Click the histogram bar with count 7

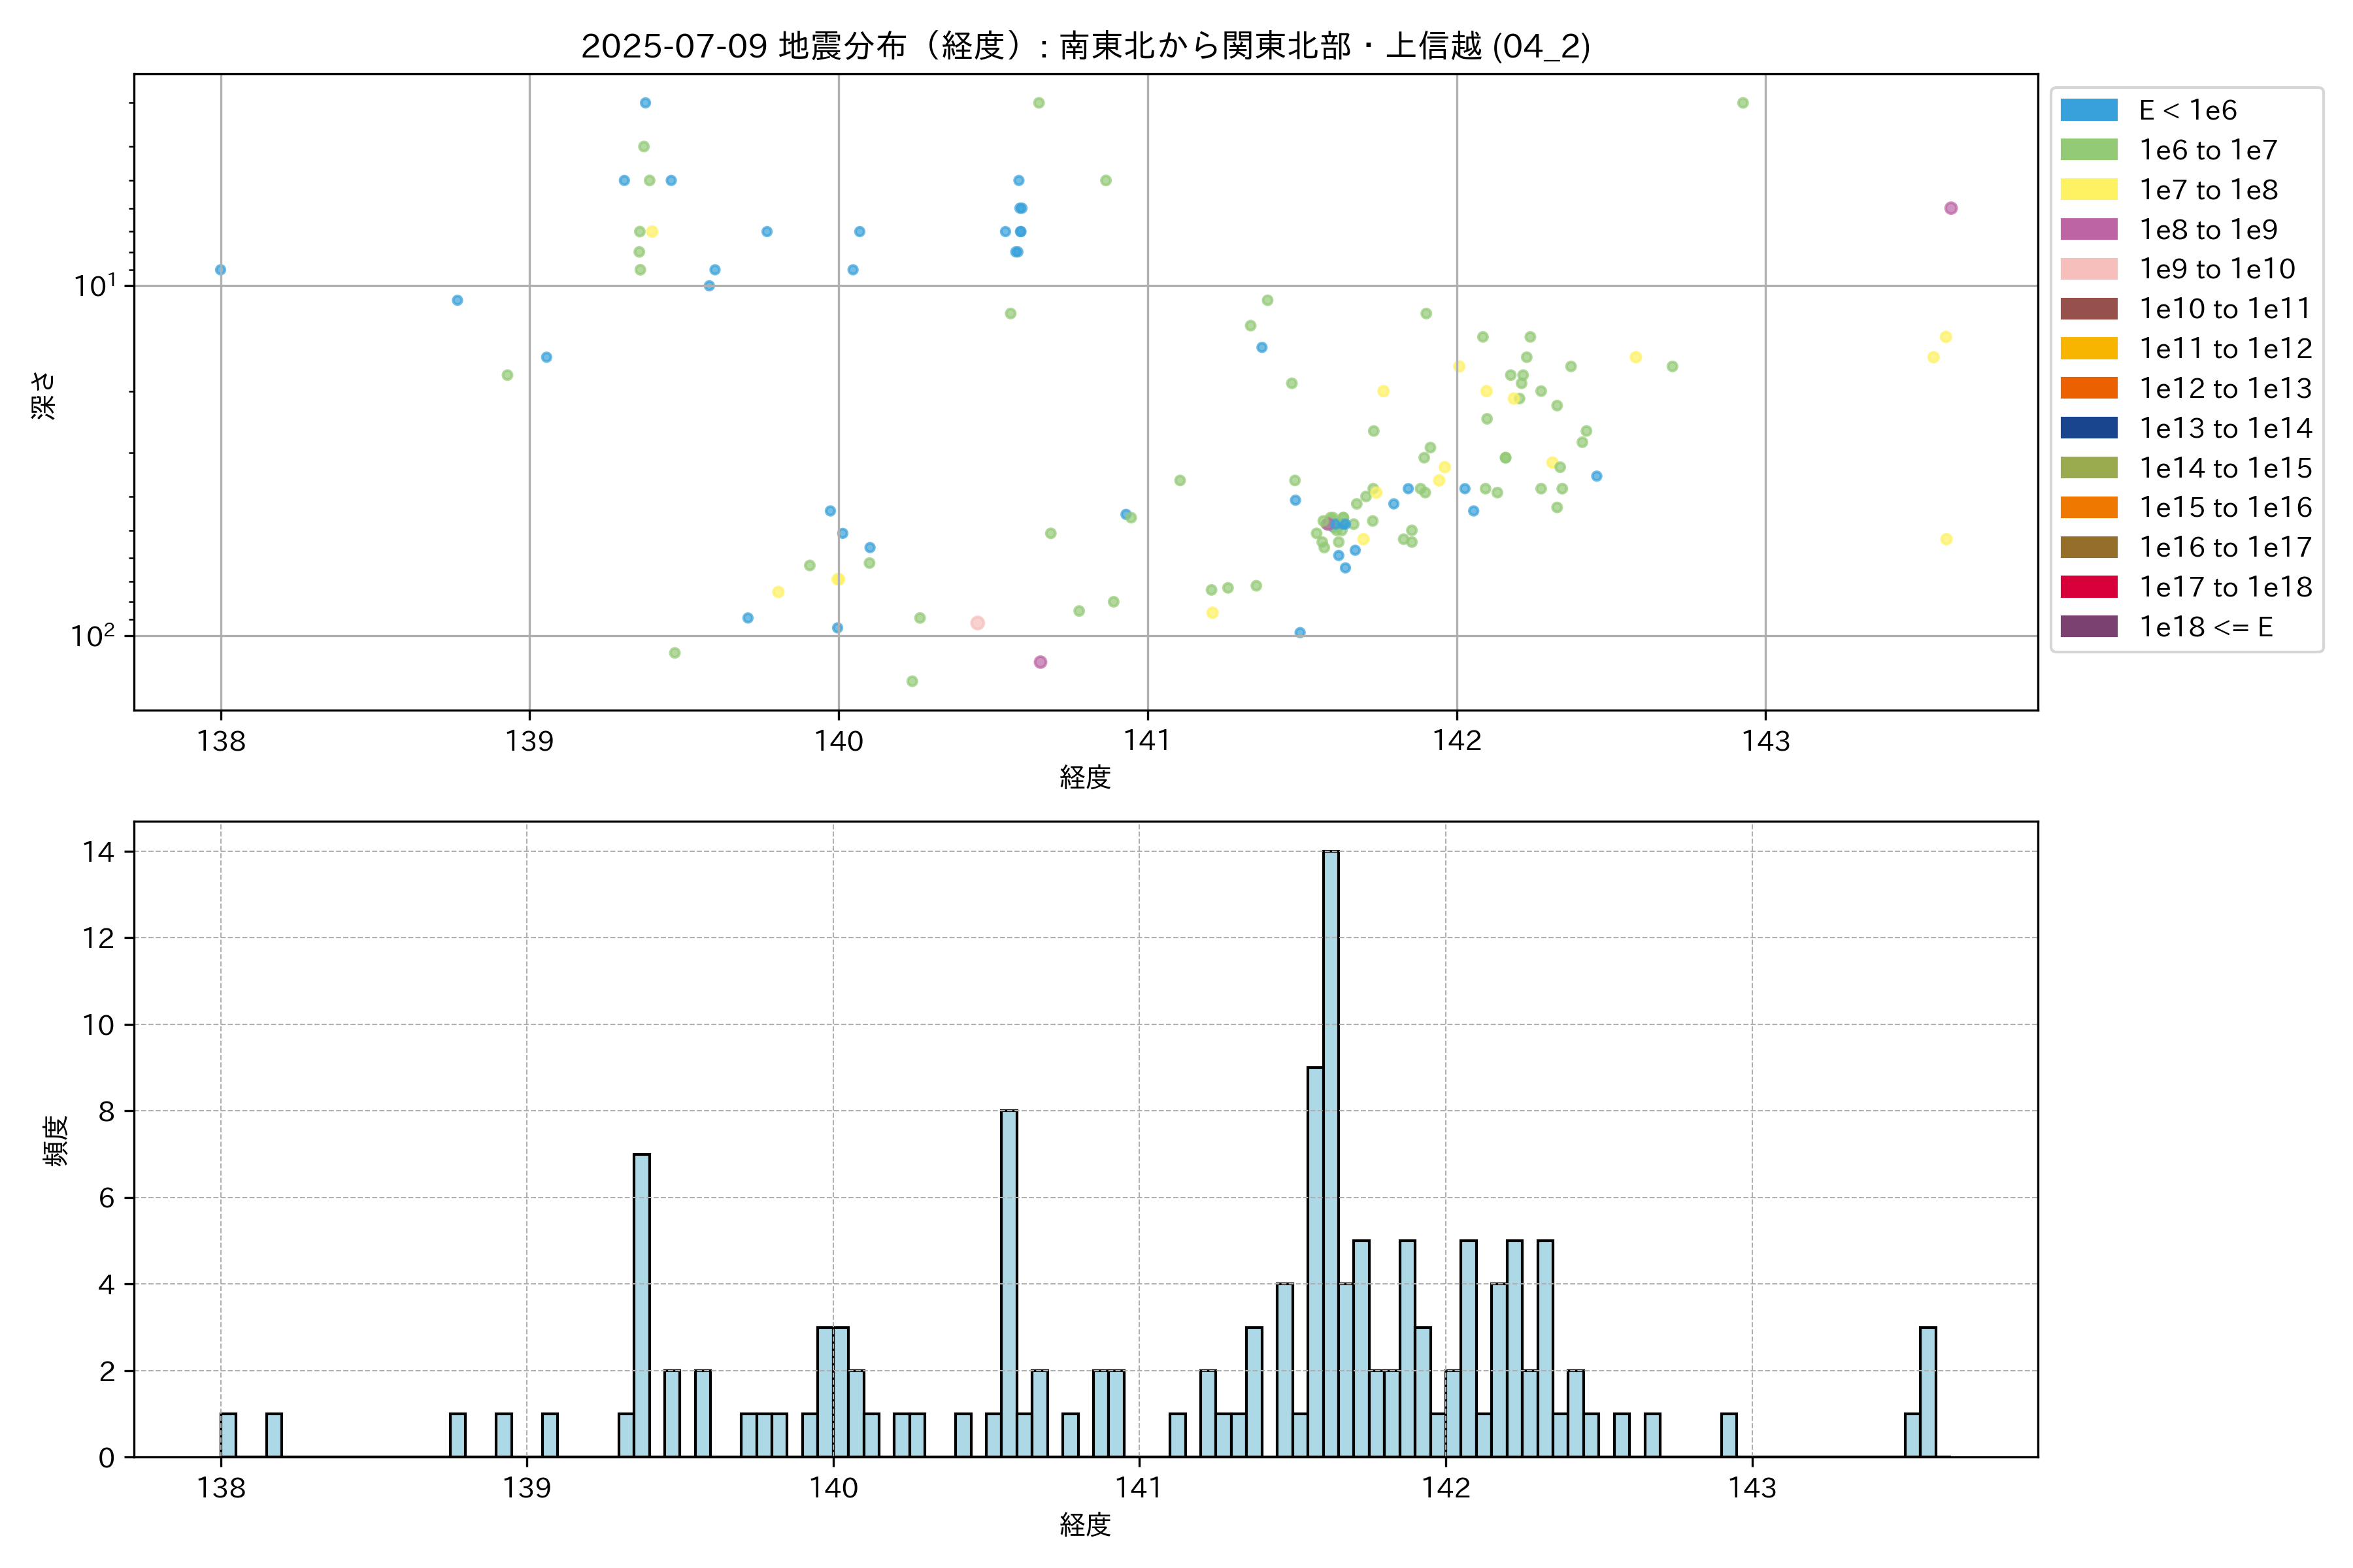tap(641, 1305)
